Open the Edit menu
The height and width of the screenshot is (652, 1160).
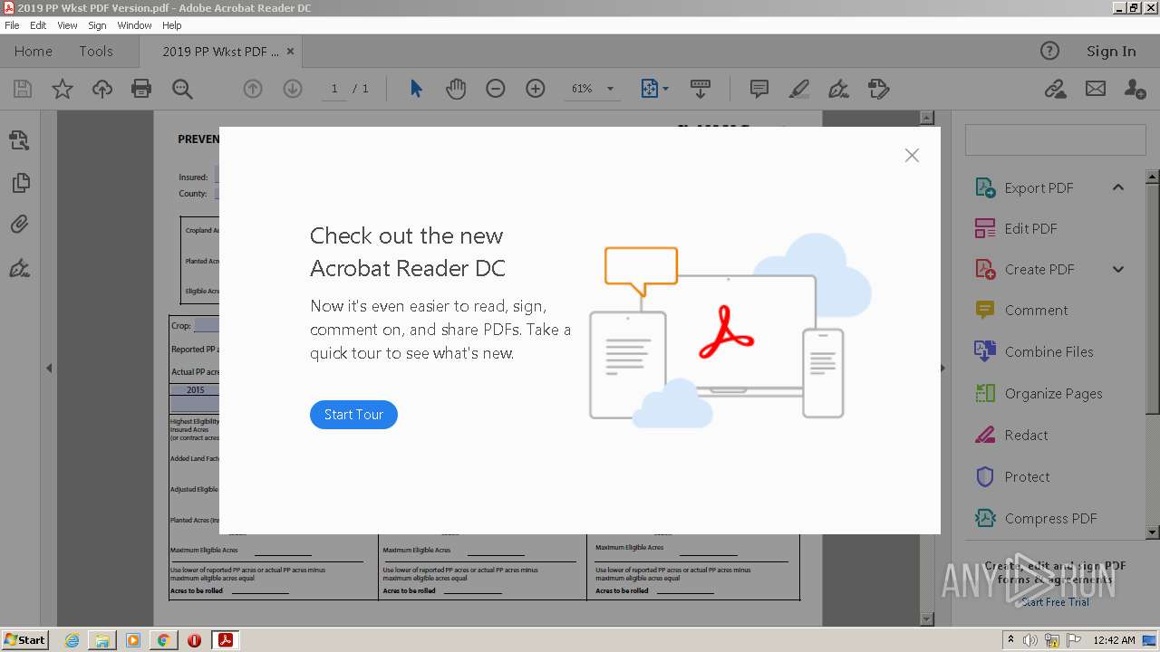[38, 25]
